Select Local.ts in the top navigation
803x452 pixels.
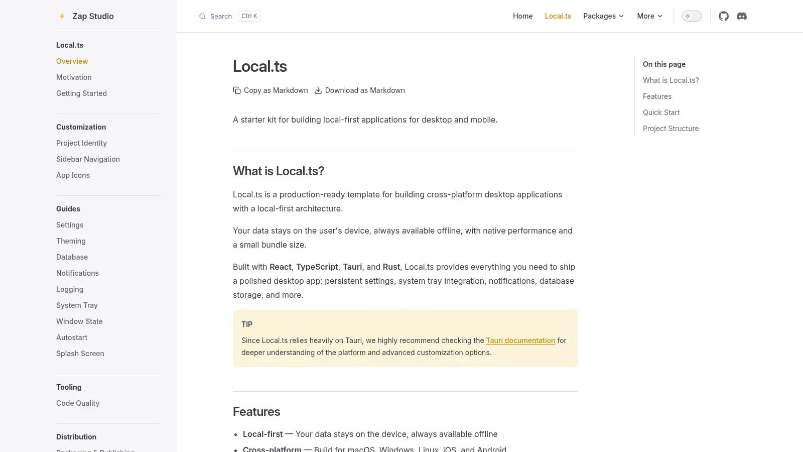tap(558, 16)
